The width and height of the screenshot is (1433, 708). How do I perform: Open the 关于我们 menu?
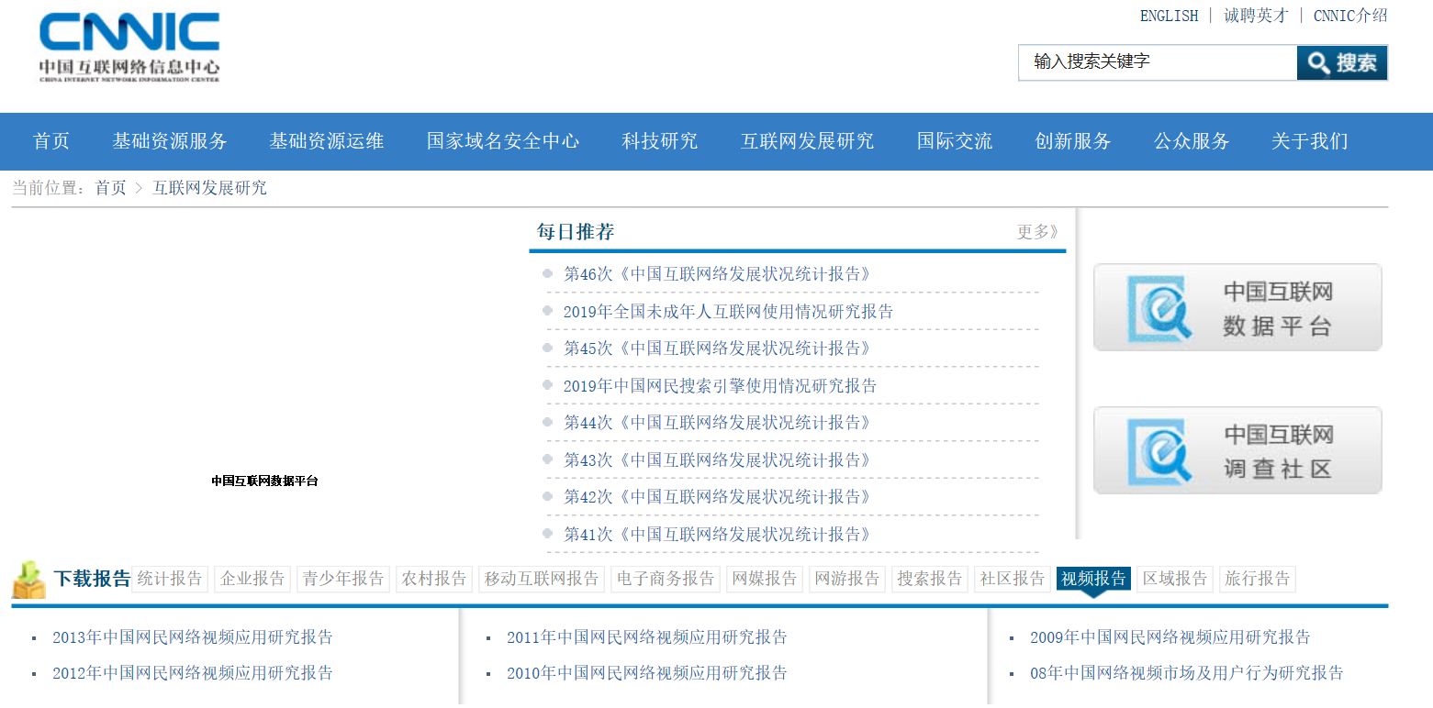pyautogui.click(x=1310, y=141)
